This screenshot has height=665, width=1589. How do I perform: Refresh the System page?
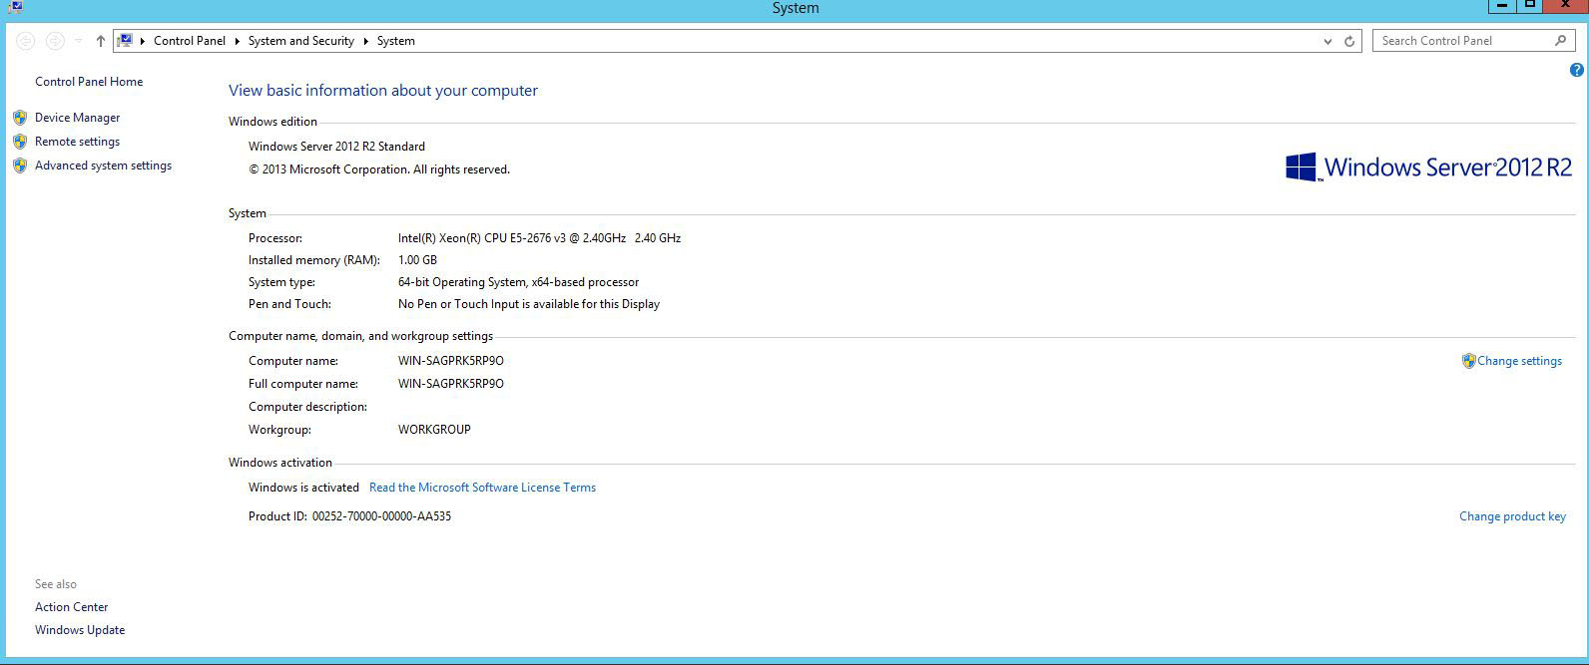(1349, 41)
